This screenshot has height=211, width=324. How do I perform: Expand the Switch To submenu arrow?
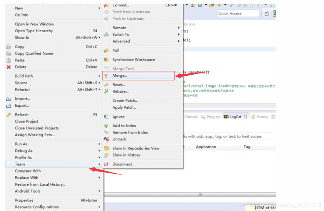click(179, 35)
